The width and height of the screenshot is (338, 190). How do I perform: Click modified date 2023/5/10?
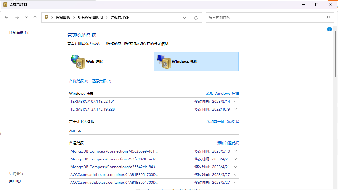221,151
